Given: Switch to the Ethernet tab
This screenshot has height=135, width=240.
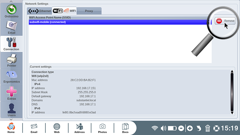Looking at the screenshot, I should click(x=40, y=11).
